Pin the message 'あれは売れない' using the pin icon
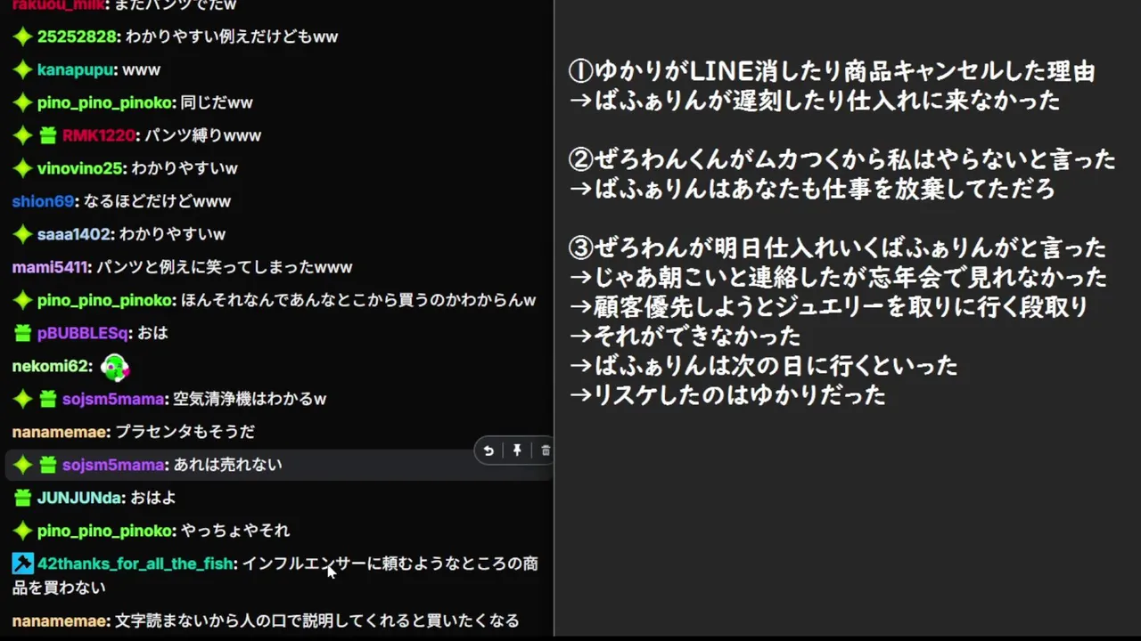Screen dimensions: 1141x641 pos(517,450)
